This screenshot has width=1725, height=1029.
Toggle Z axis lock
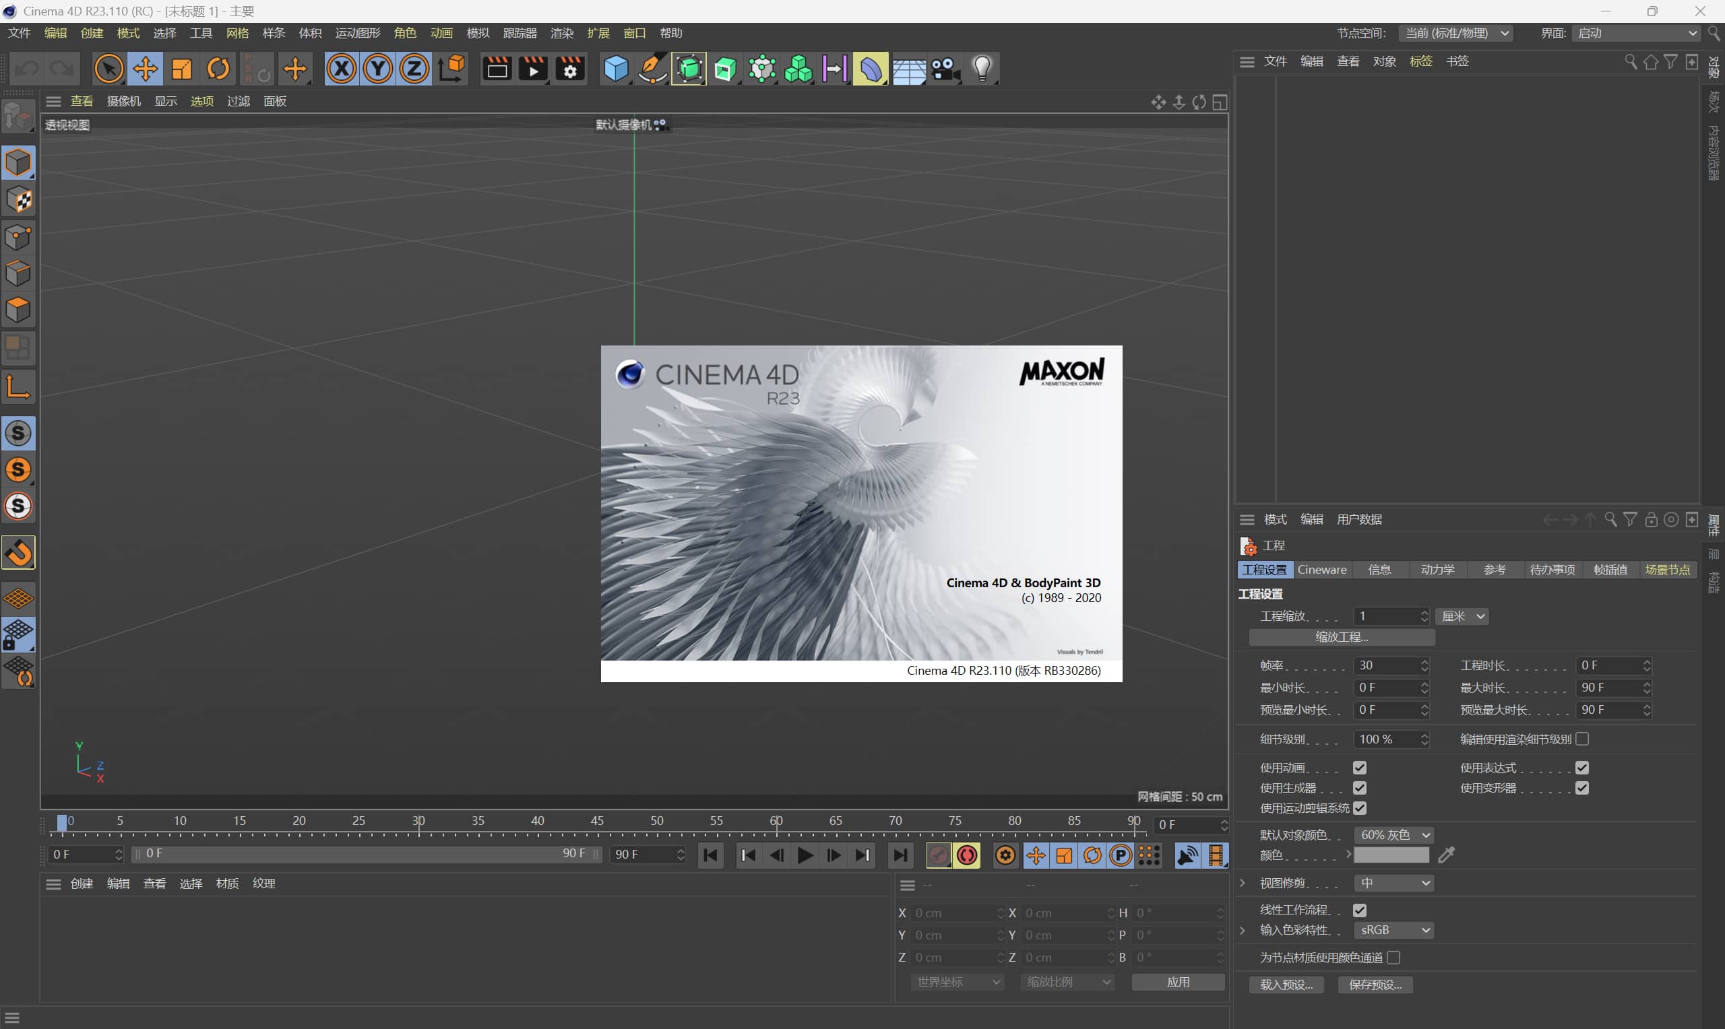(414, 69)
